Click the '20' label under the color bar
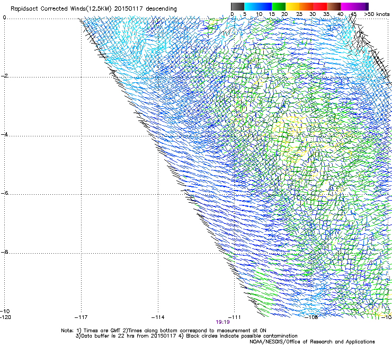Viewport: 392px width, 345px height. [284, 14]
